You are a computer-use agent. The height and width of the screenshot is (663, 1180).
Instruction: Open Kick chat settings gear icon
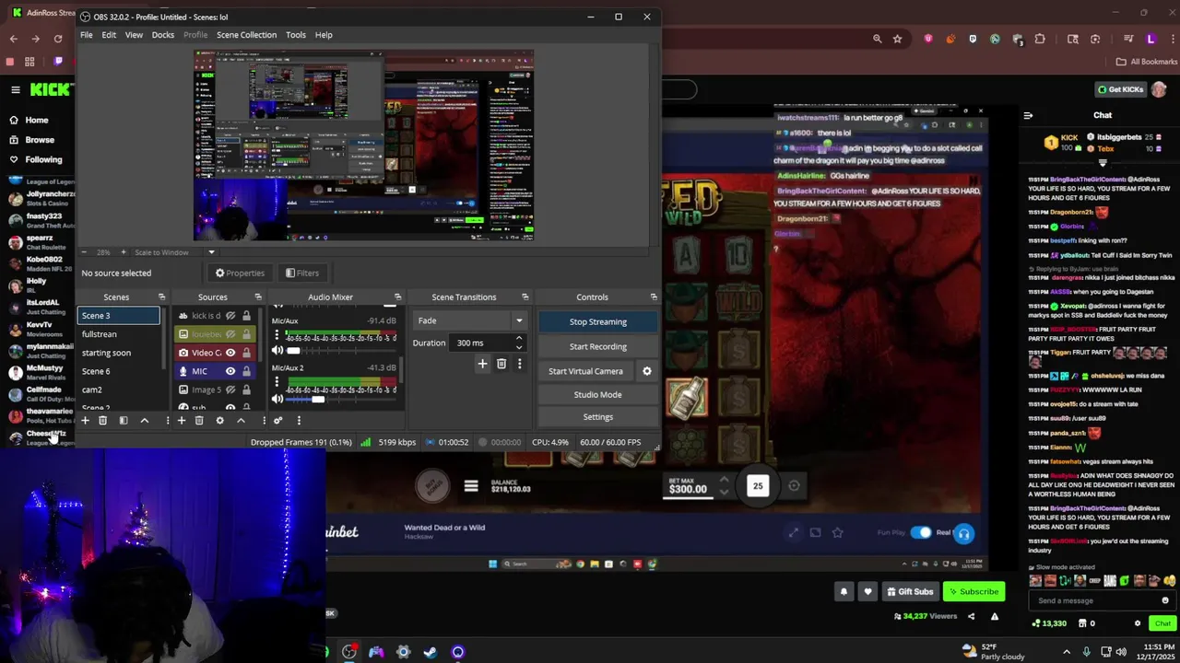(1138, 623)
